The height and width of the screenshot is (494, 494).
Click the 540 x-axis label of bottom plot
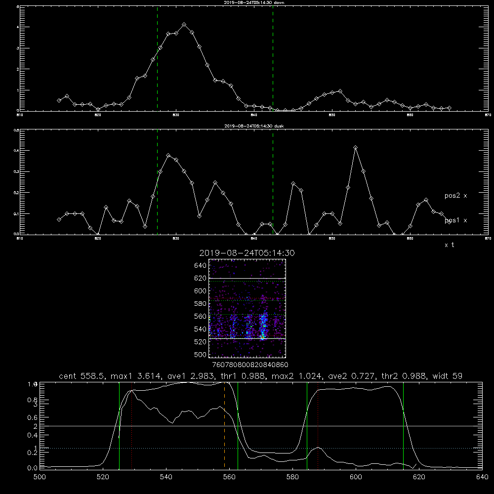pos(166,477)
